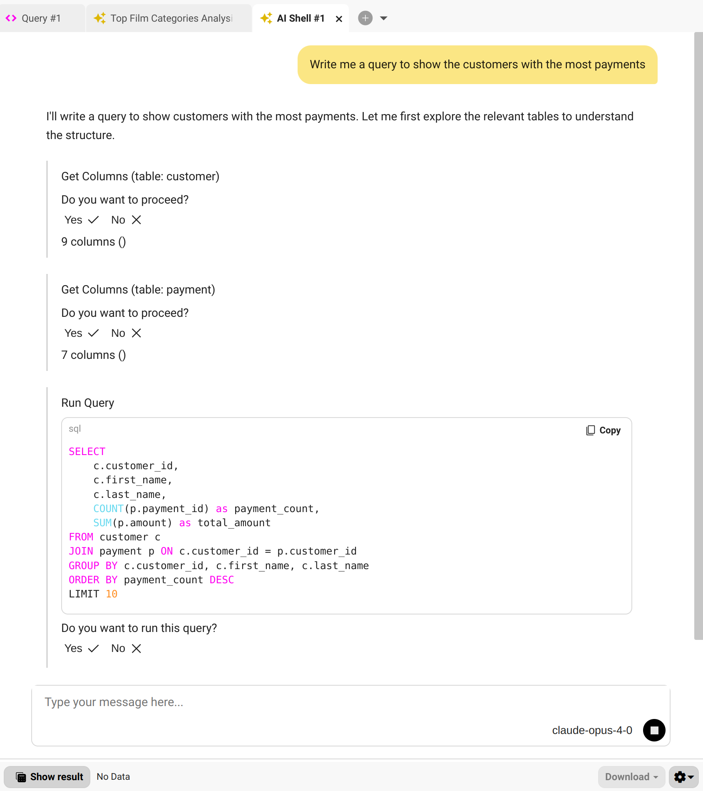Close the AI Shell #1 tab

pyautogui.click(x=339, y=19)
